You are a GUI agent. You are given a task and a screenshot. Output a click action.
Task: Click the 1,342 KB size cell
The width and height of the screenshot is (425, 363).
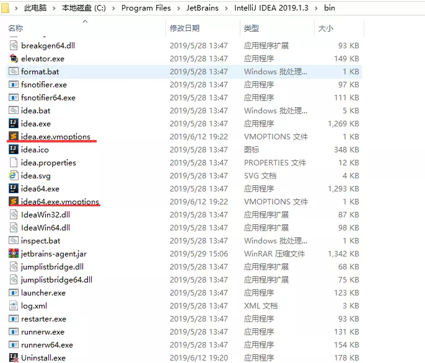pos(343,253)
